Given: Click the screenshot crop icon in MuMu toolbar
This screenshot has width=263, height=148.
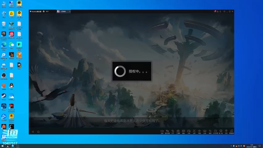Looking at the screenshot, I should coord(210,131).
